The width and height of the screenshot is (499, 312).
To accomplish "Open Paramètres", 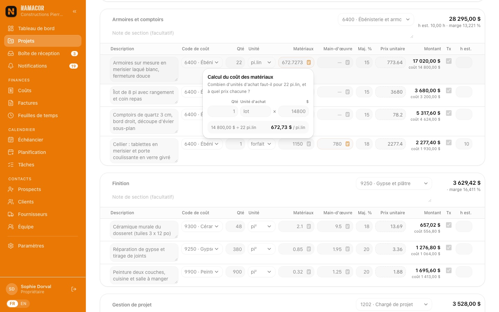I will (x=43, y=246).
